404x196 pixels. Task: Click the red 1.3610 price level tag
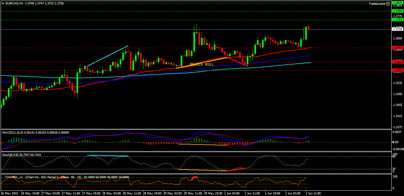pyautogui.click(x=397, y=62)
